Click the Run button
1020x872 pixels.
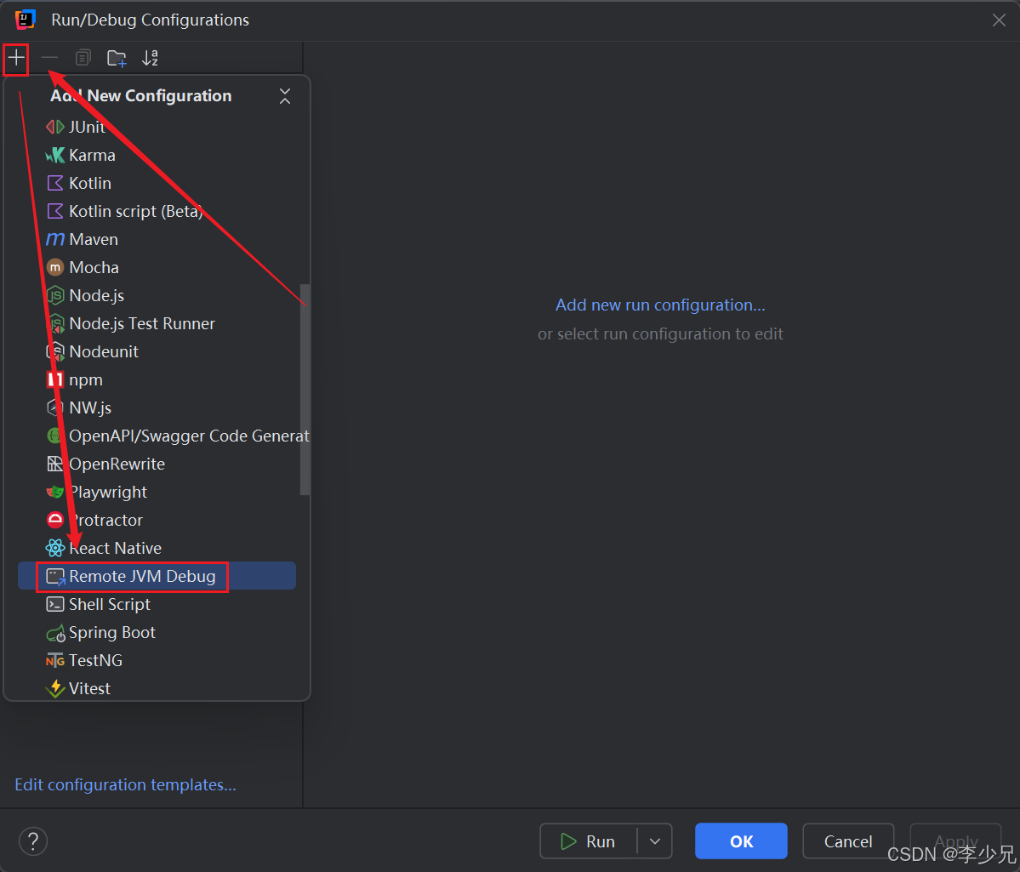coord(589,841)
